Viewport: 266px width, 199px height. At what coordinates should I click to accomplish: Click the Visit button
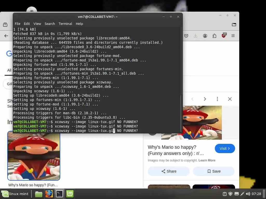[225, 148]
